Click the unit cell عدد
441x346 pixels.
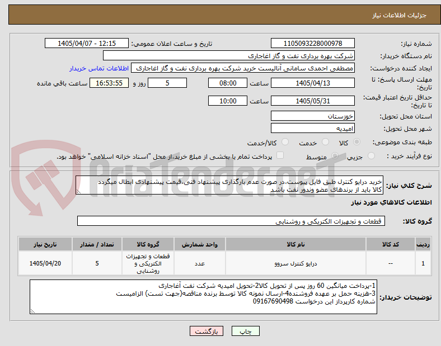(199, 263)
